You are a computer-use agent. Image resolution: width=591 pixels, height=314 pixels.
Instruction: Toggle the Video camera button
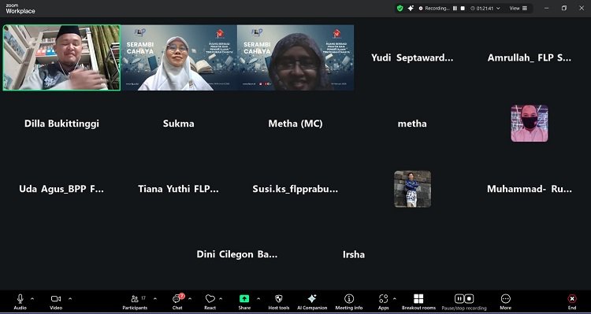(x=56, y=301)
